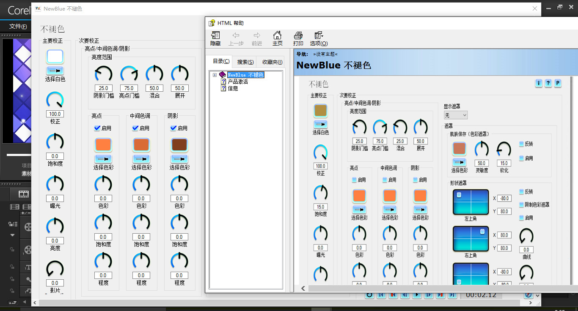Click the 展开 knob in 亮度范围

[180, 74]
